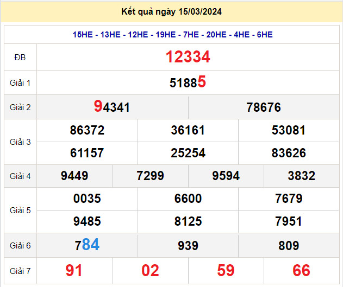This screenshot has height=287, width=343.
Task: Select seventh prize number 91
Action: 74,271
